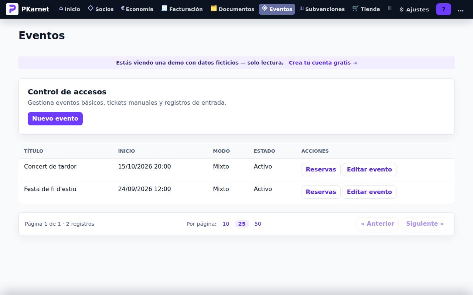Click 'Mixto' in the Concert de tardor row

tap(221, 167)
